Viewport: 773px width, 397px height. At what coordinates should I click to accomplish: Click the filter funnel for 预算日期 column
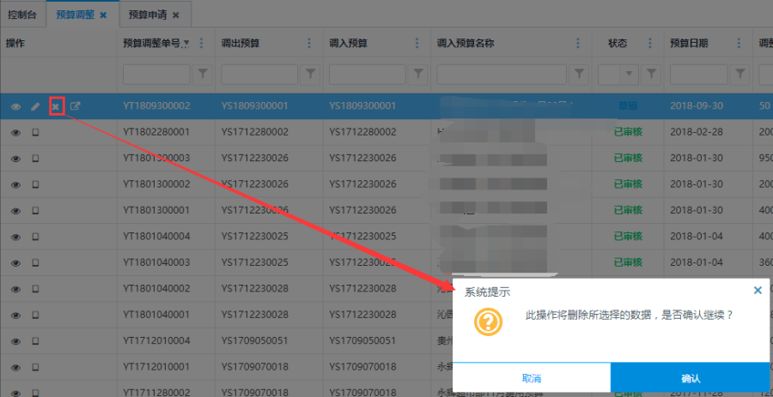click(741, 74)
